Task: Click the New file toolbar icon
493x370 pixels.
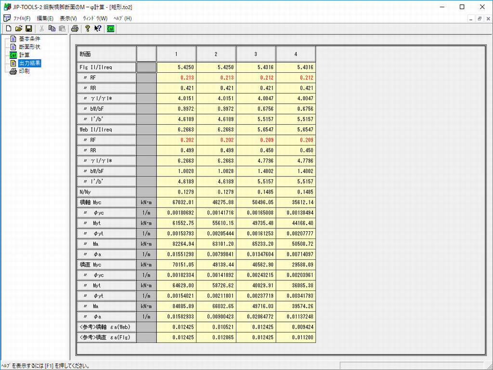Action: (x=9, y=28)
